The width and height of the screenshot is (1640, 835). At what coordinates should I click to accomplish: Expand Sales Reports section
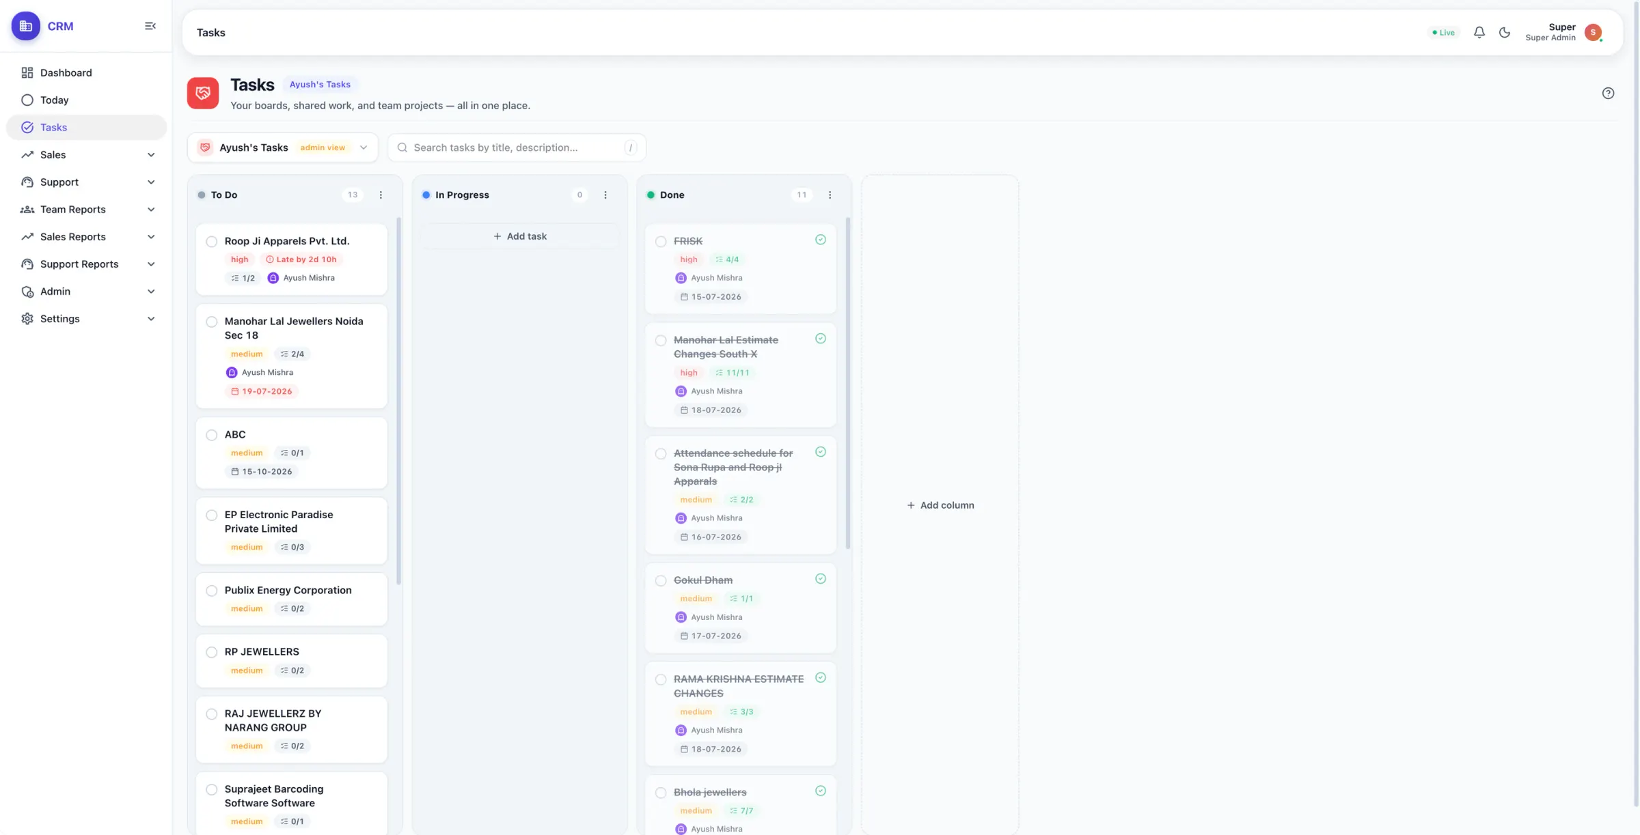(86, 237)
